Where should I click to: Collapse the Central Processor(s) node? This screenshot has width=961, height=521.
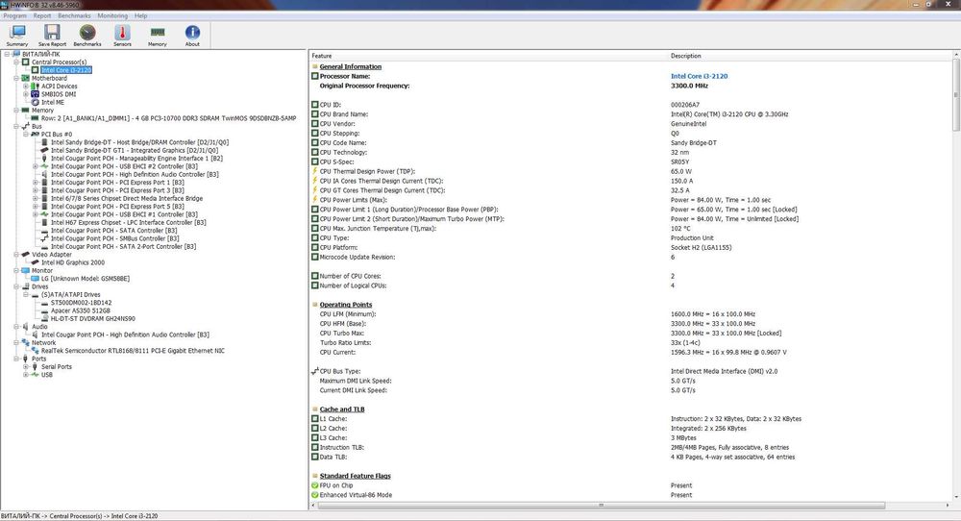point(16,62)
